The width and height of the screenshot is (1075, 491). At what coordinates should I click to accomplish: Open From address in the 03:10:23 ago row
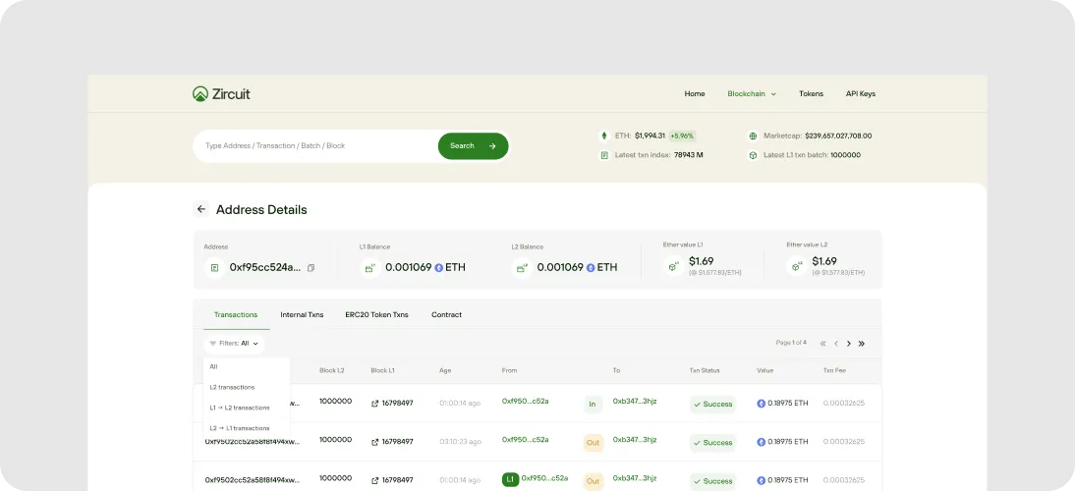(x=525, y=440)
